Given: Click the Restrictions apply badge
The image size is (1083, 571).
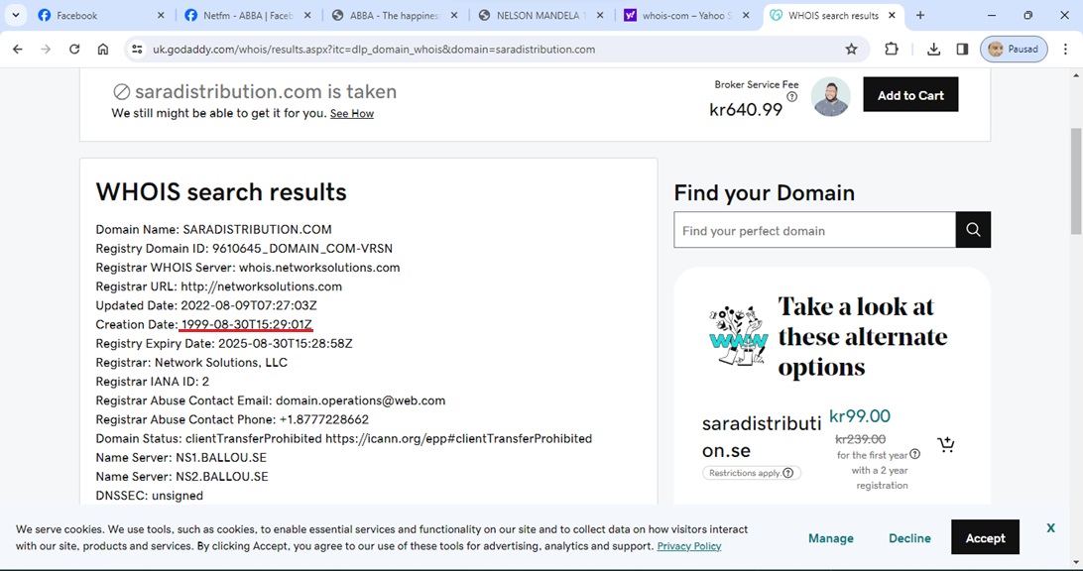Looking at the screenshot, I should click(752, 473).
